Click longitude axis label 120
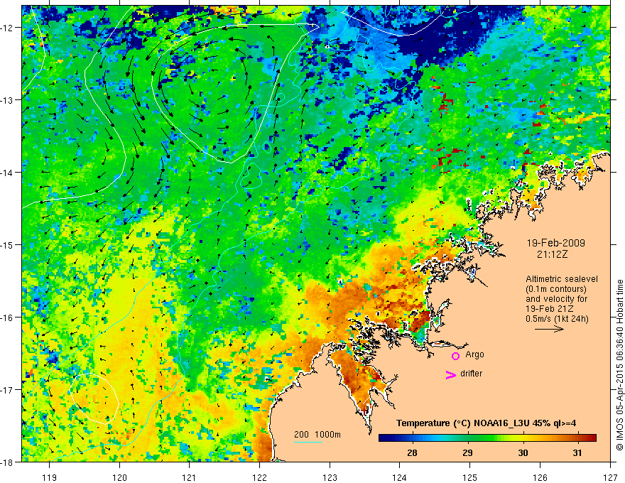Viewport: 625px width, 483px height. tap(119, 477)
